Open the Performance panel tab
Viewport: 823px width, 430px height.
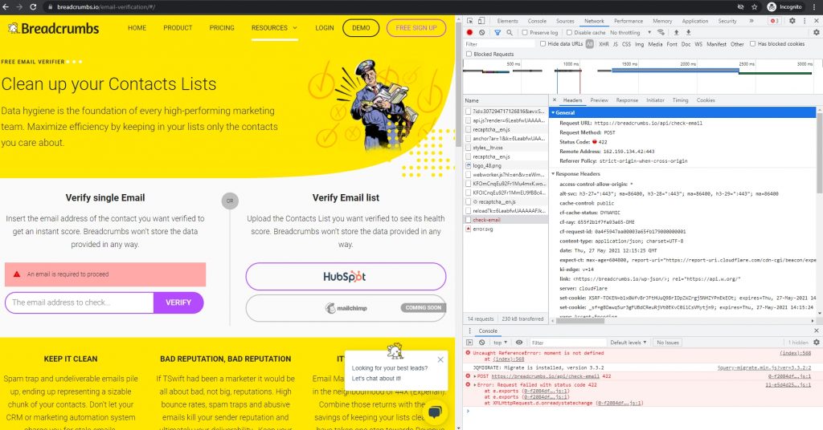629,21
